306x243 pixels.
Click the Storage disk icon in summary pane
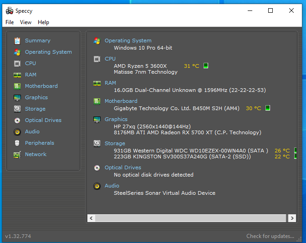pos(97,143)
